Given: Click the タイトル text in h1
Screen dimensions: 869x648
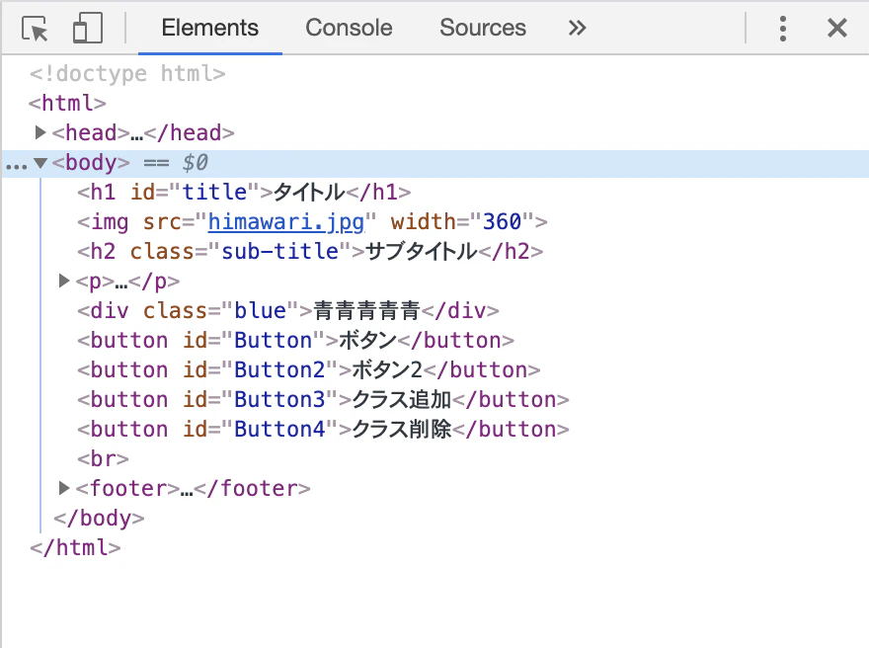Looking at the screenshot, I should click(309, 193).
